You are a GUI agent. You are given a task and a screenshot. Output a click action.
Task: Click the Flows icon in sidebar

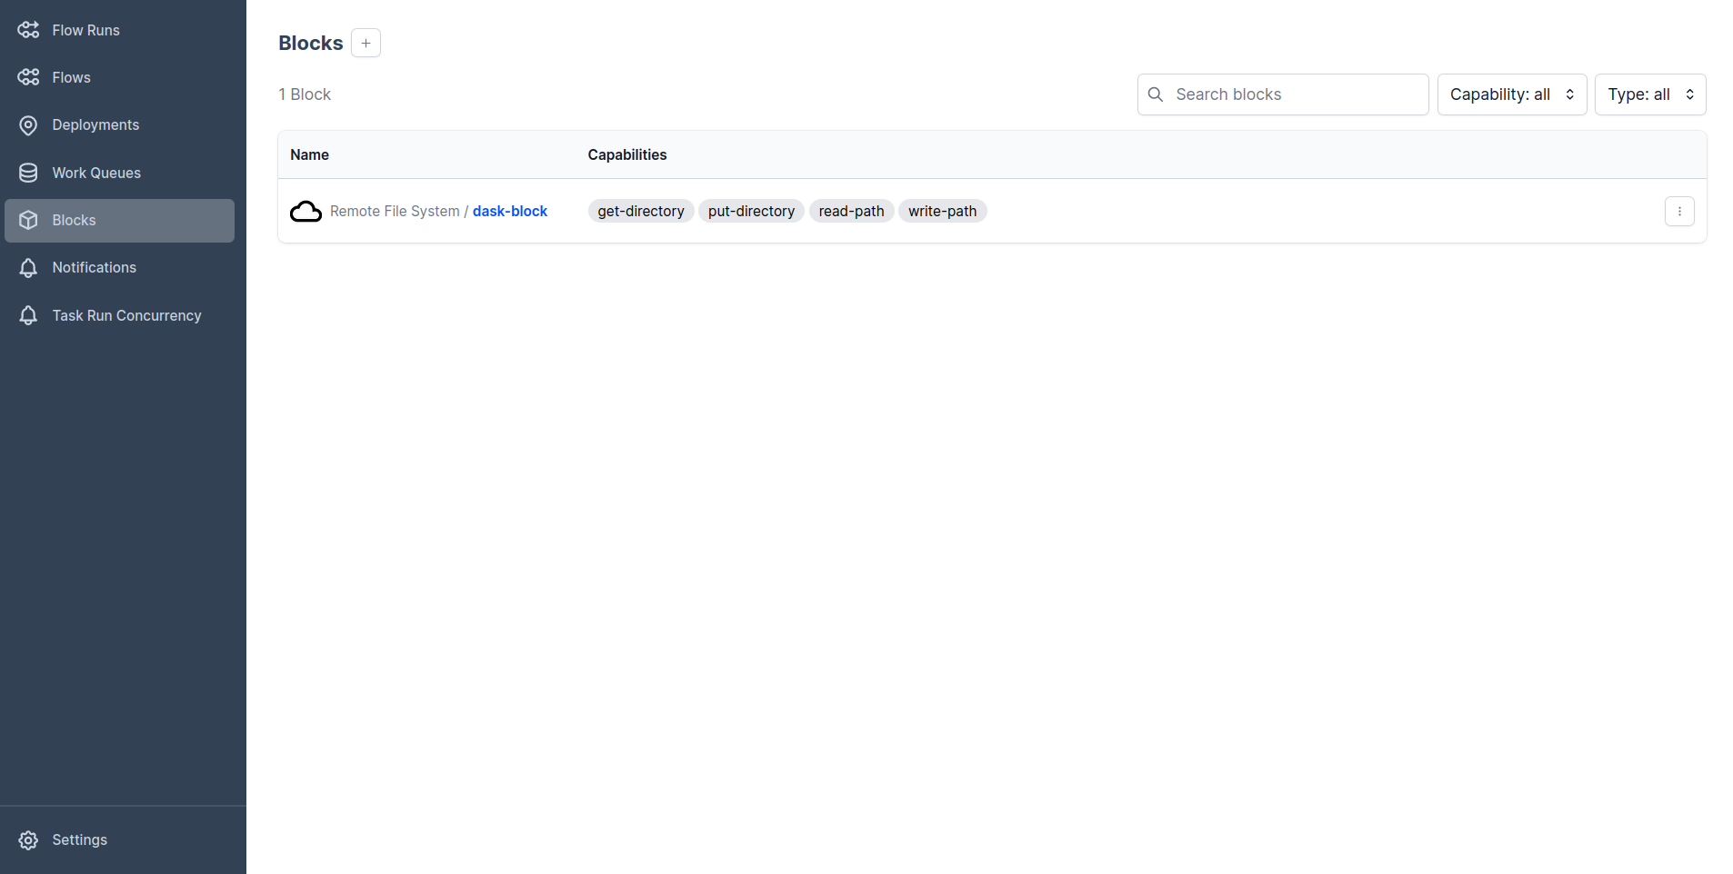[28, 77]
